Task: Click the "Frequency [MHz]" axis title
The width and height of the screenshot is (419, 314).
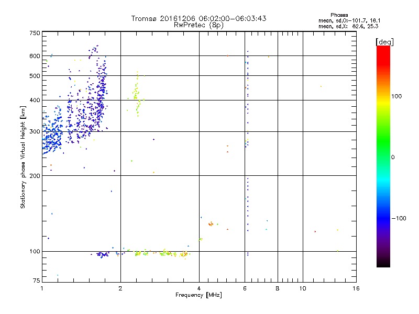Action: [199, 295]
